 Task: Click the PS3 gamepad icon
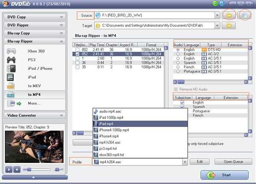(x=11, y=60)
